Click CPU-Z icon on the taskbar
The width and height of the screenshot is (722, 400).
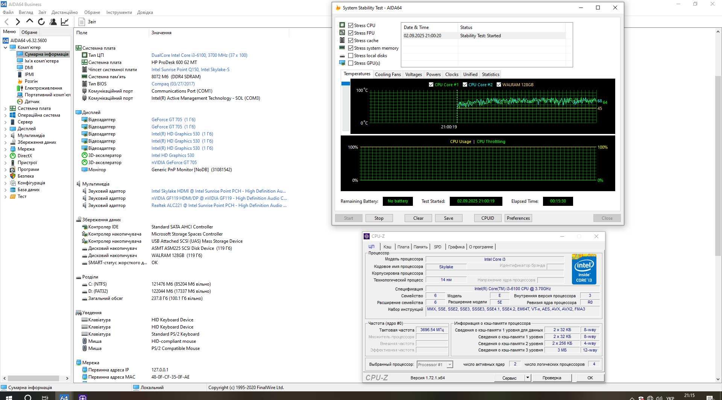[x=83, y=397]
